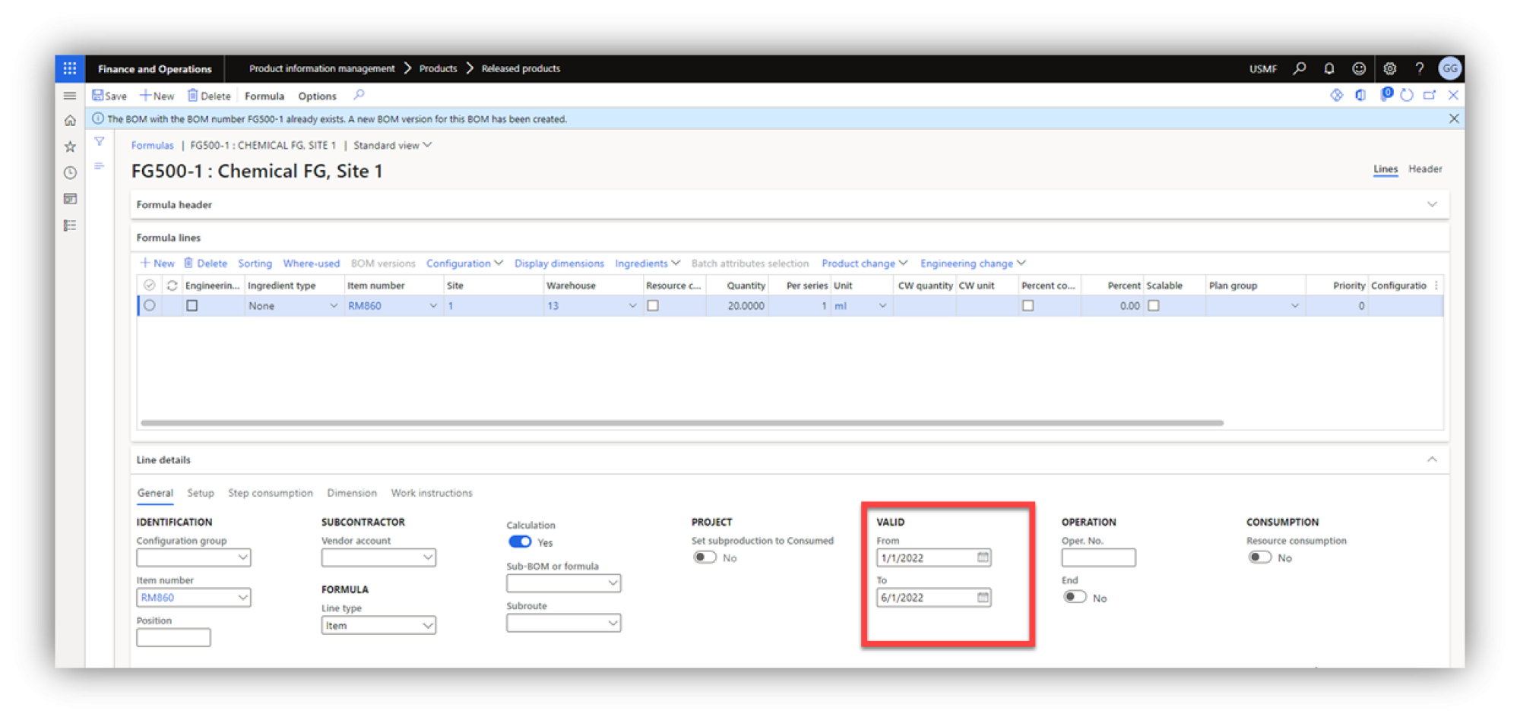Tick the Engineering checkbox in RM860 row

coord(192,306)
